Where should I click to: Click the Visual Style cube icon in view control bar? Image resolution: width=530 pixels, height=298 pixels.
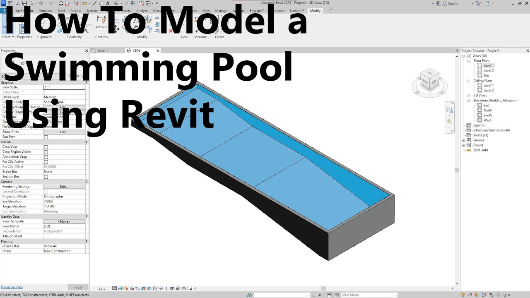[120, 288]
